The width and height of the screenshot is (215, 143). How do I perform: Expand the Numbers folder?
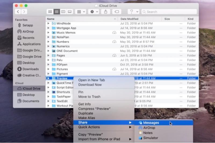pos(48,42)
